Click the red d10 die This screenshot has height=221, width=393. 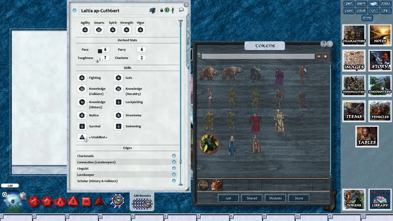[60, 202]
